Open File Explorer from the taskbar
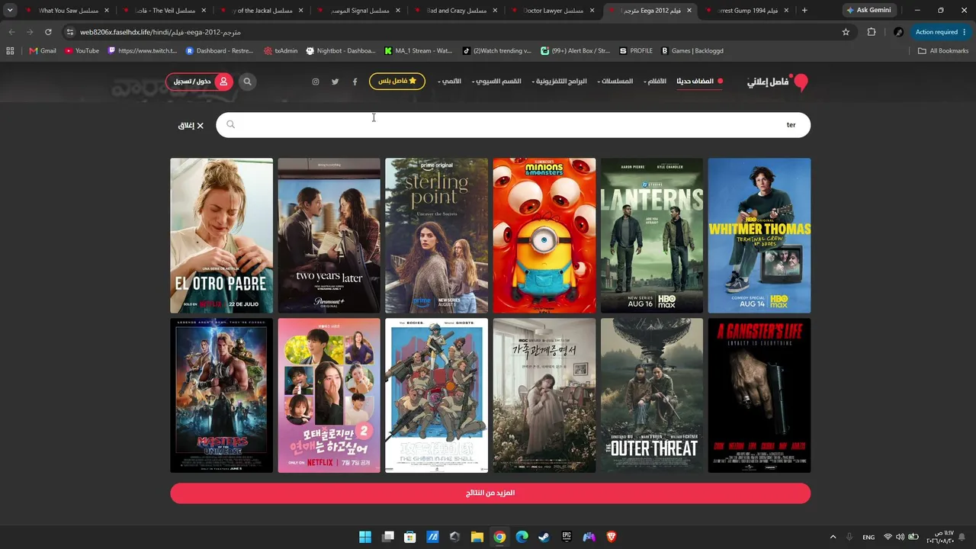 [x=477, y=537]
